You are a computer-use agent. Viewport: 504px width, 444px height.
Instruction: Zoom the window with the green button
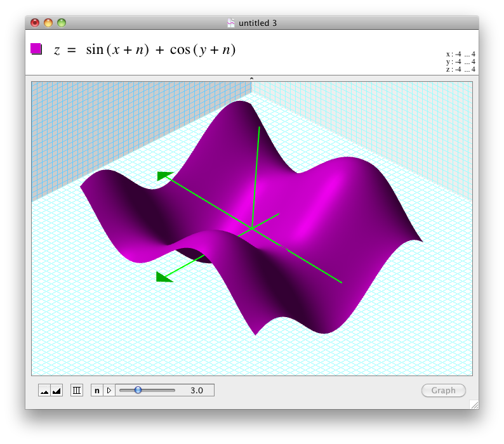(x=62, y=23)
